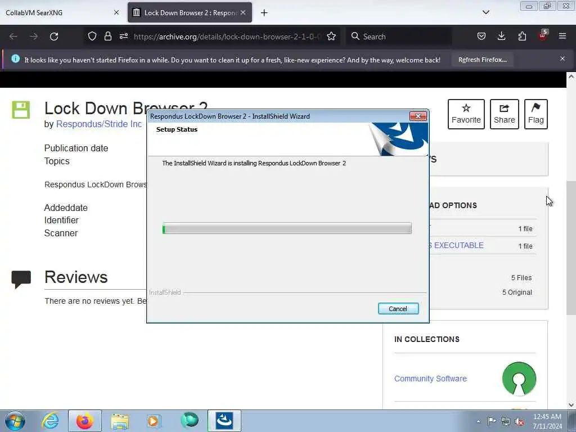Screen dimensions: 576x432
Task: Reload the current page
Action: coord(54,37)
